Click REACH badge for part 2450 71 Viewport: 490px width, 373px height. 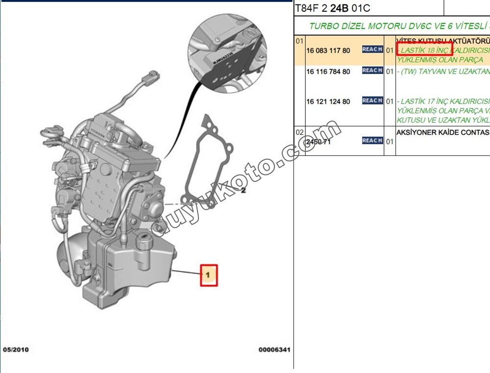[372, 141]
